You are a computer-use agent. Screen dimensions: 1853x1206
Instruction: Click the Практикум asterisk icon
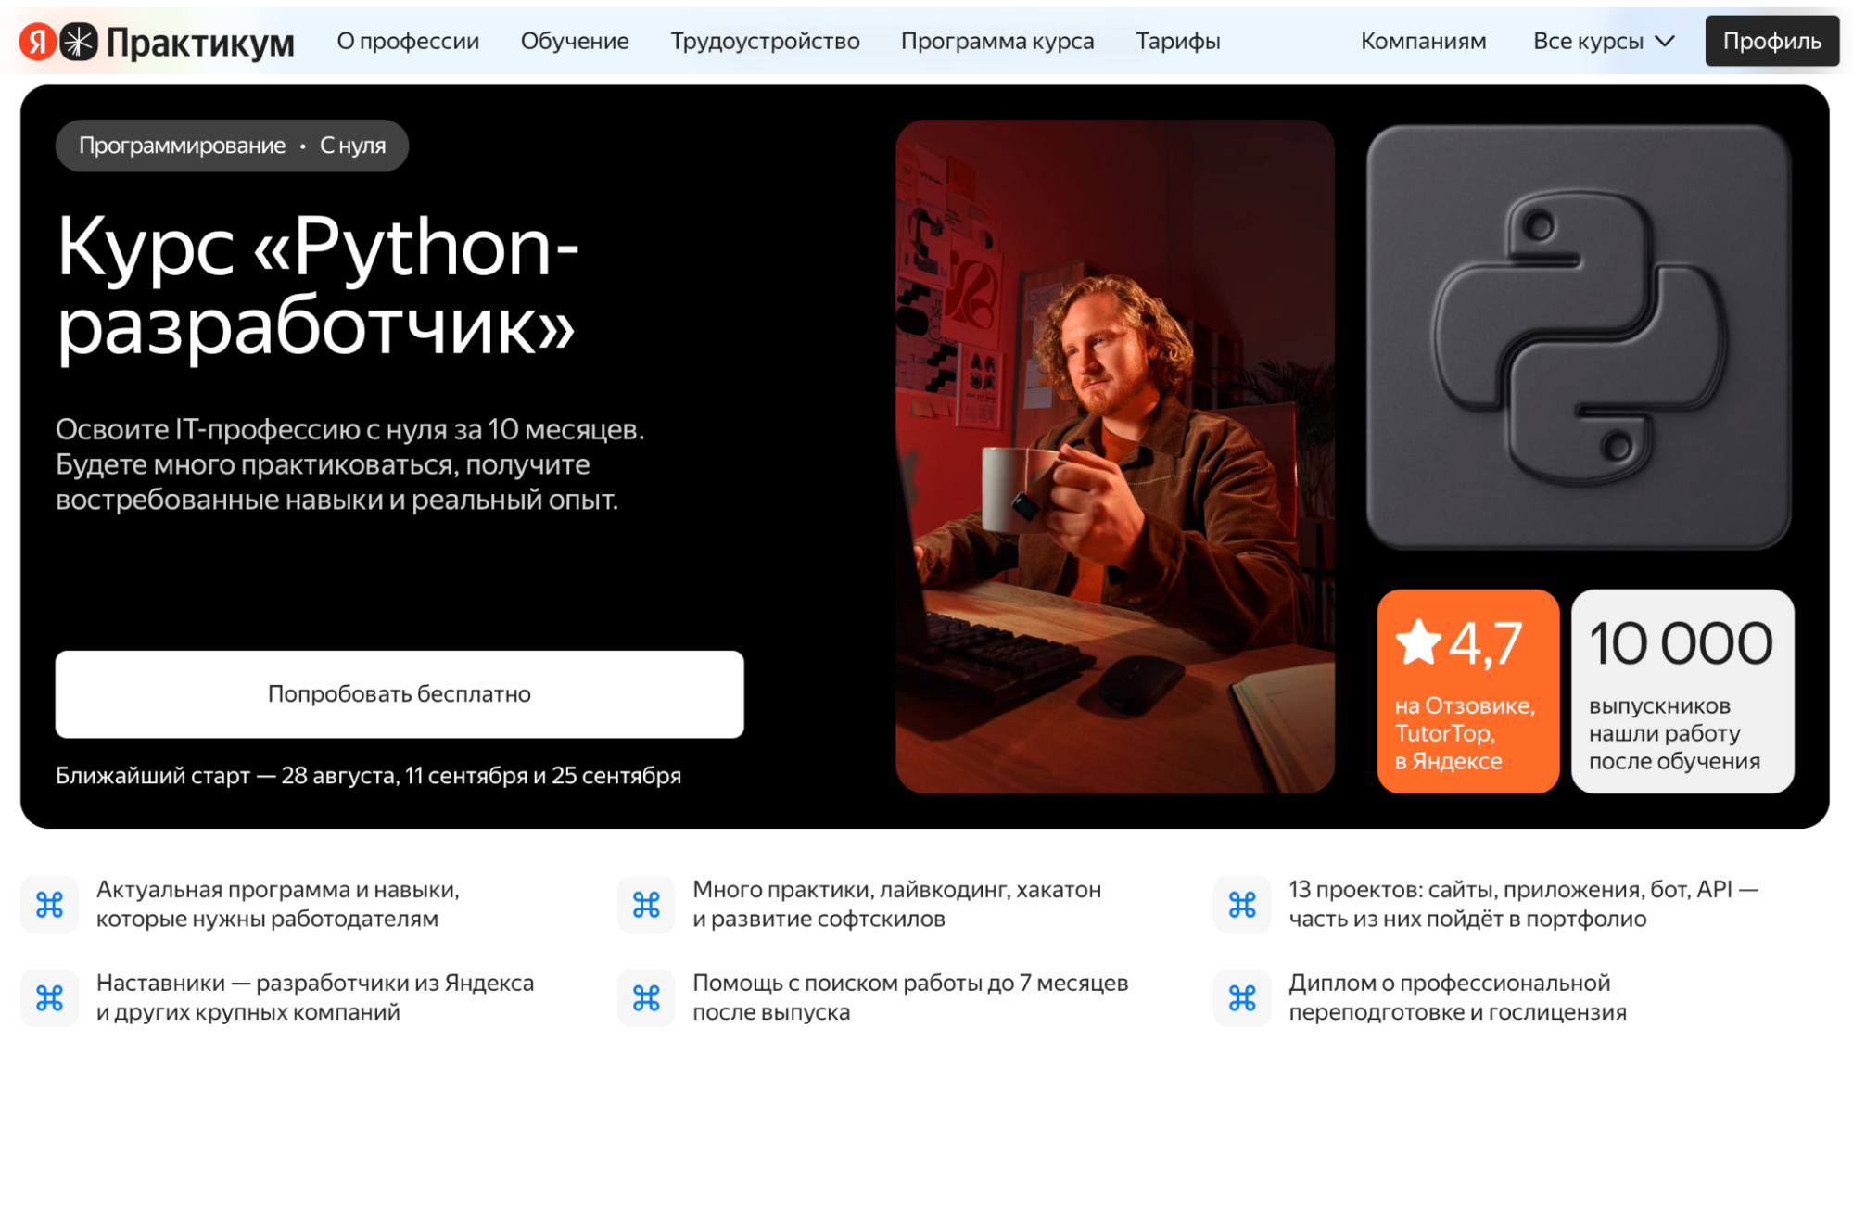pos(78,40)
